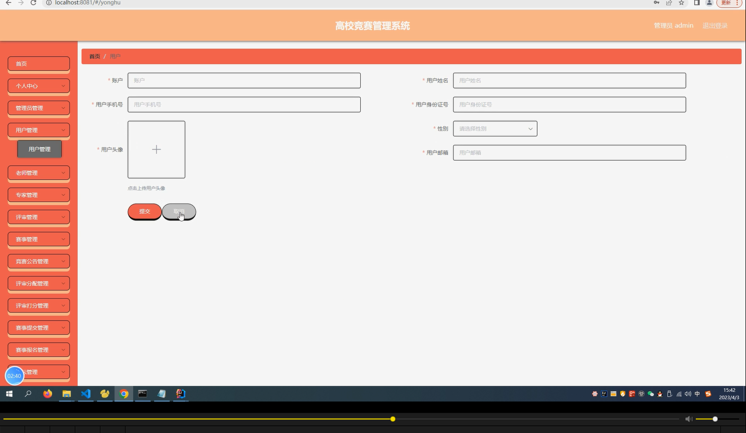Click the taskbar clock 15:42
The height and width of the screenshot is (433, 746).
pyautogui.click(x=729, y=390)
